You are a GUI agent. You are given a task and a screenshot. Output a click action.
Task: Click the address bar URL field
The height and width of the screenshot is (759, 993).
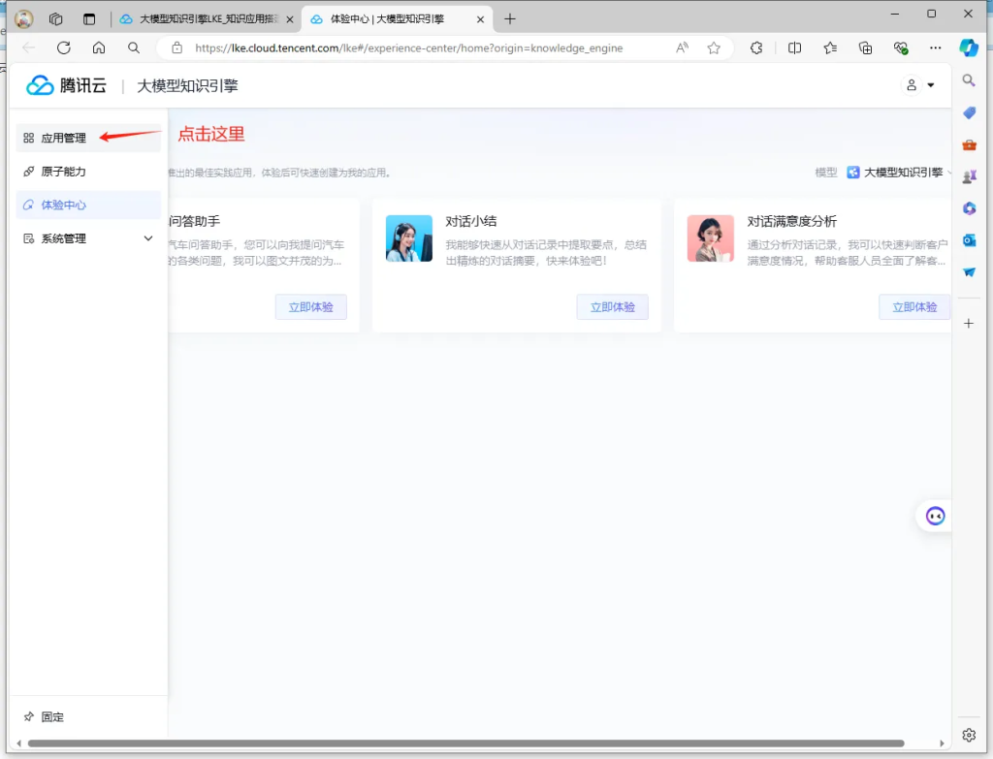pyautogui.click(x=407, y=47)
